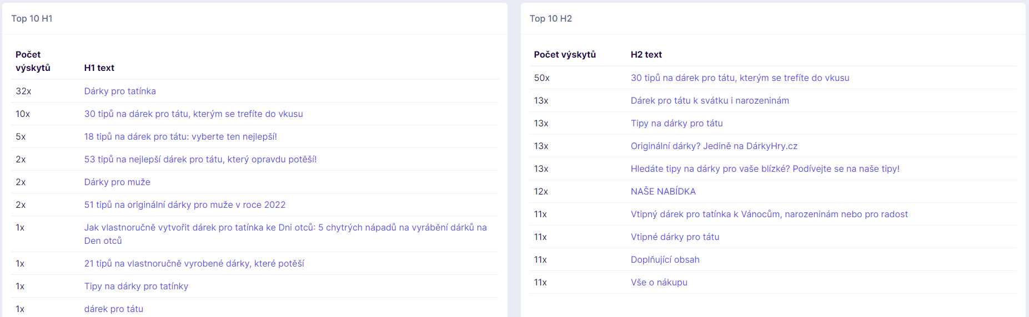Click 'Vtipné dárky pro tátu' link
The image size is (1029, 317).
coord(675,237)
